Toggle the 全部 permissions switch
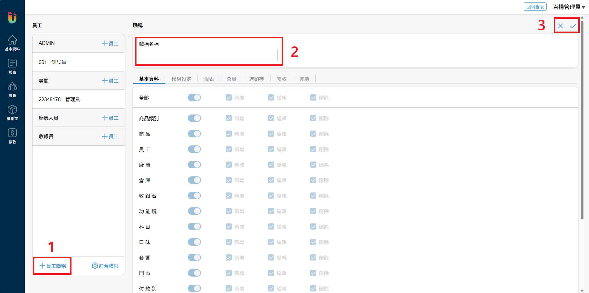589x293 pixels. (194, 98)
